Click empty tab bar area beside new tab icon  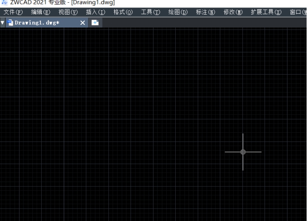tap(200, 23)
